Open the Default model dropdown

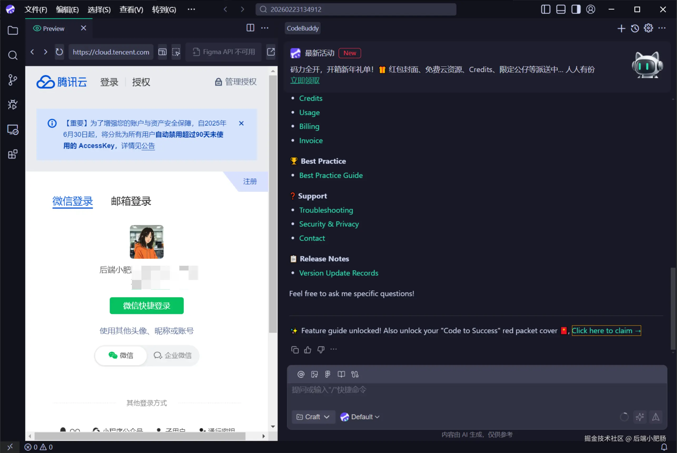coord(360,417)
